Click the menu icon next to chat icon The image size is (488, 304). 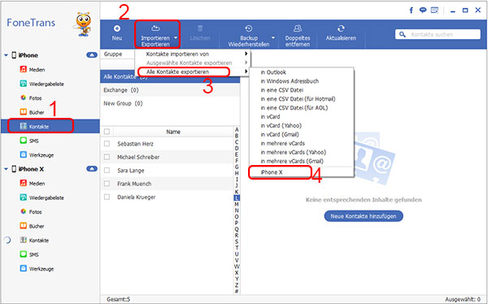(434, 11)
